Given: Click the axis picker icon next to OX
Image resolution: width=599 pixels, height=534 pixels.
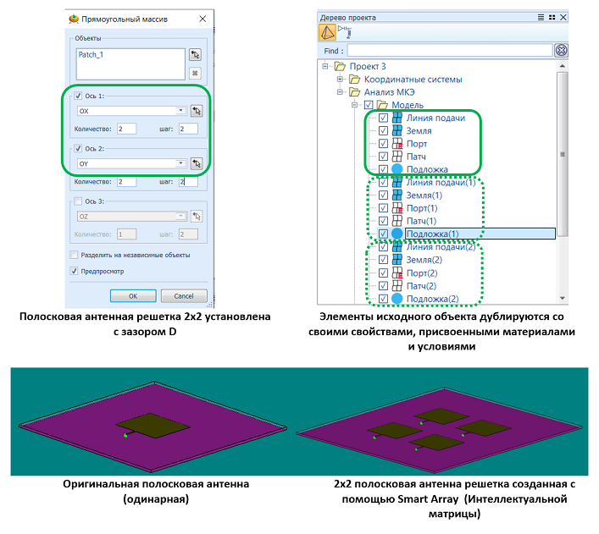Looking at the screenshot, I should (197, 111).
